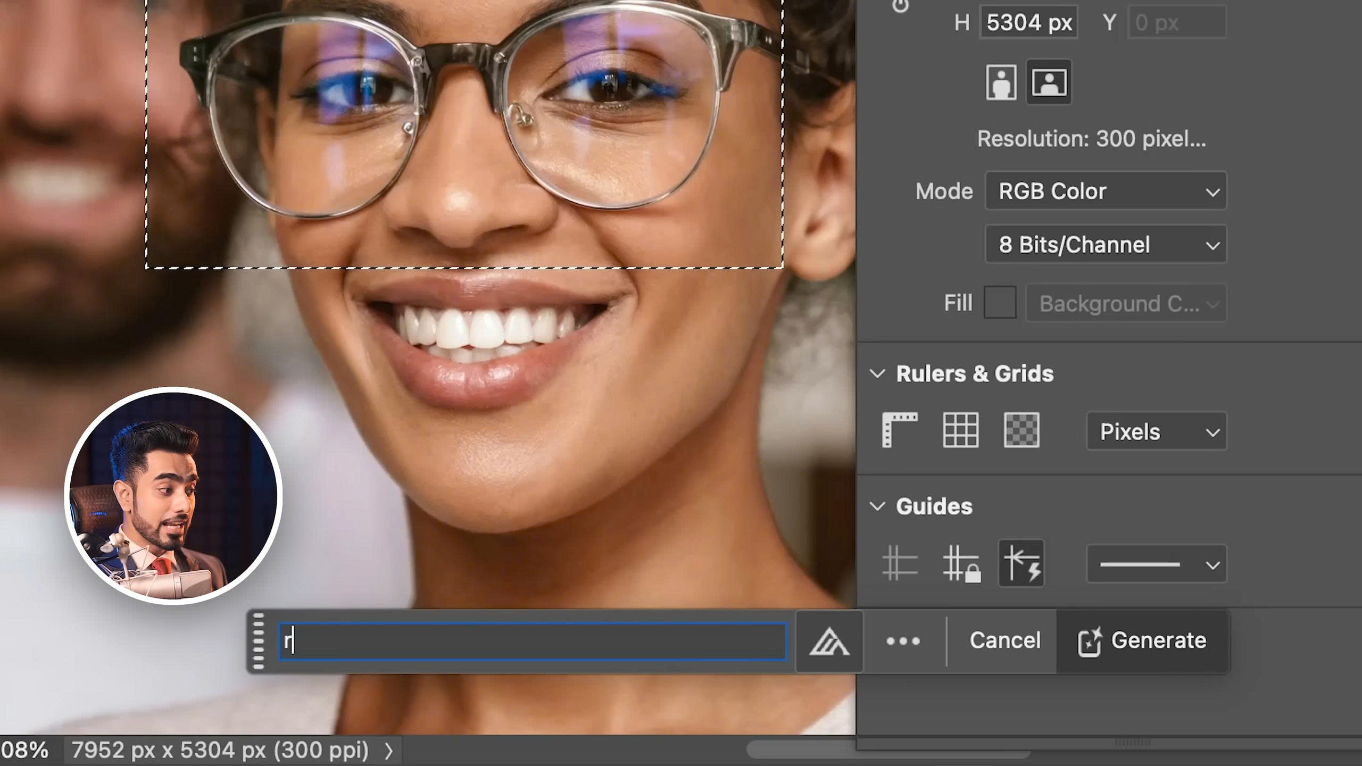
Task: Click the view guides icon
Action: [x=900, y=563]
